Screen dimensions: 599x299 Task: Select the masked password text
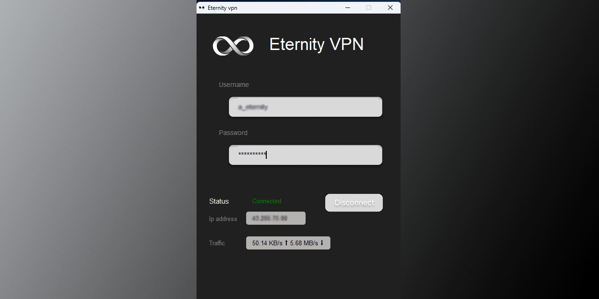(x=251, y=154)
